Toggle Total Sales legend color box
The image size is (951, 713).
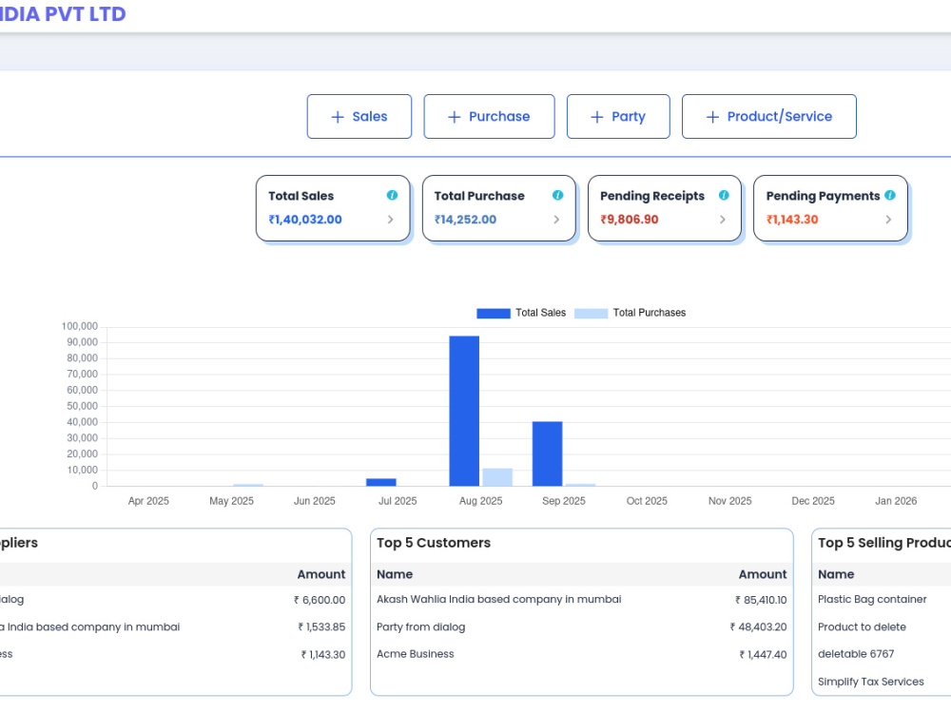pos(493,314)
